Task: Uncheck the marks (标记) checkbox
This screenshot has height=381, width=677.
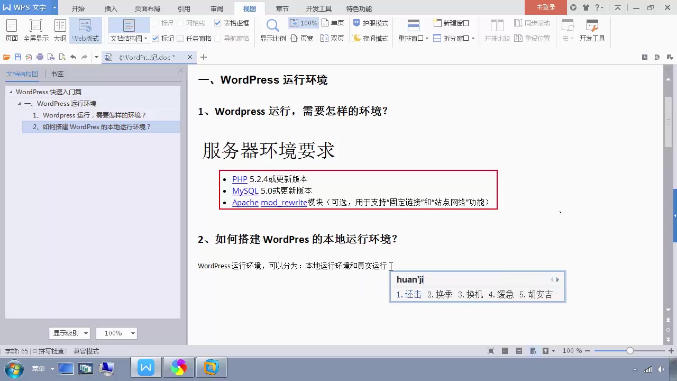Action: (x=155, y=39)
